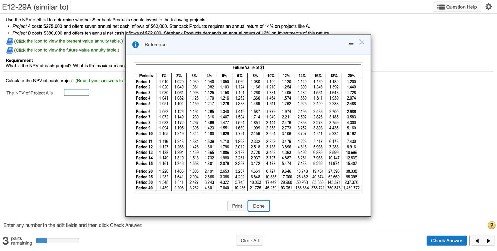Open the present value annuity table link text
This screenshot has height=251, width=497.
pos(68,41)
